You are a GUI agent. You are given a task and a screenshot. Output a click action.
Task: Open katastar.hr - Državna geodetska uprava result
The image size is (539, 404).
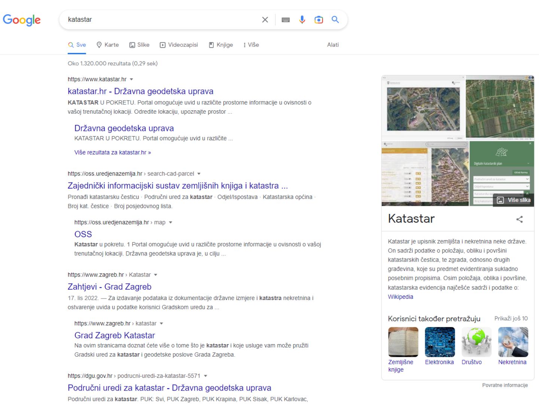(x=140, y=91)
